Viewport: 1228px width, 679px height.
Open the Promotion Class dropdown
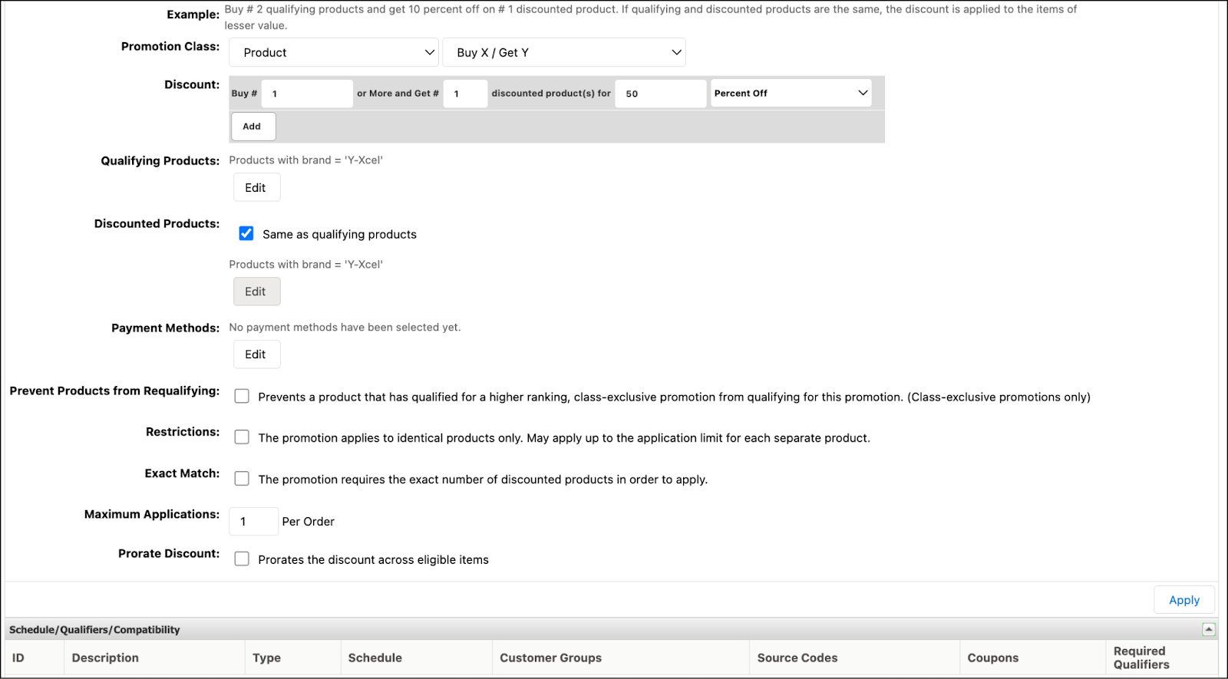(x=333, y=52)
